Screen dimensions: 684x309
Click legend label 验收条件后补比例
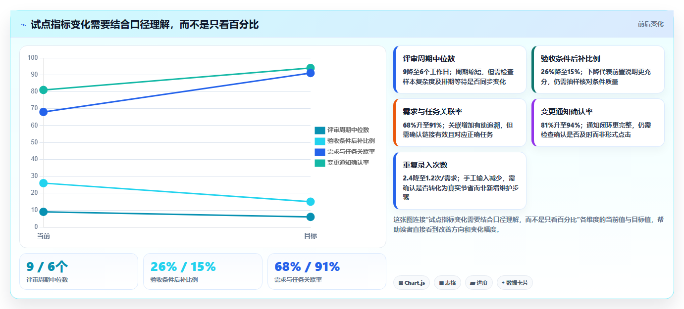tap(351, 141)
